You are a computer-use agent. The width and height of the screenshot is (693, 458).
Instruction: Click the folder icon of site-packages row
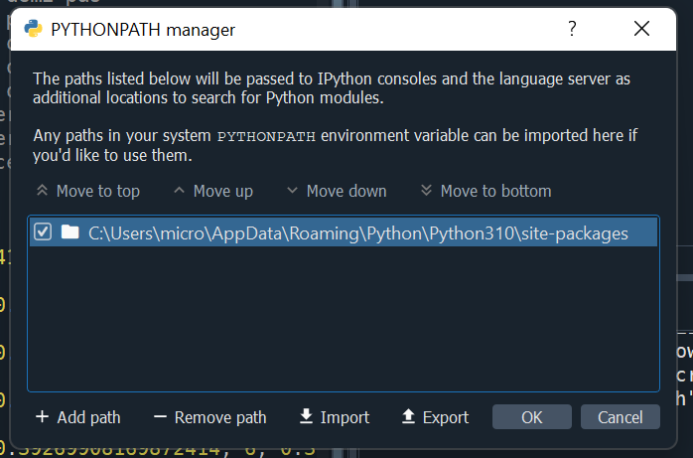(69, 231)
